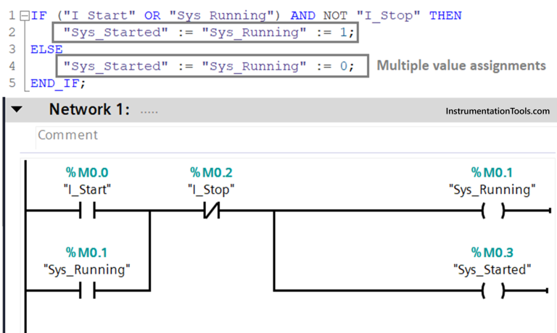This screenshot has height=333, width=557.
Task: Click the dotted network title placeholder
Action: click(x=149, y=111)
